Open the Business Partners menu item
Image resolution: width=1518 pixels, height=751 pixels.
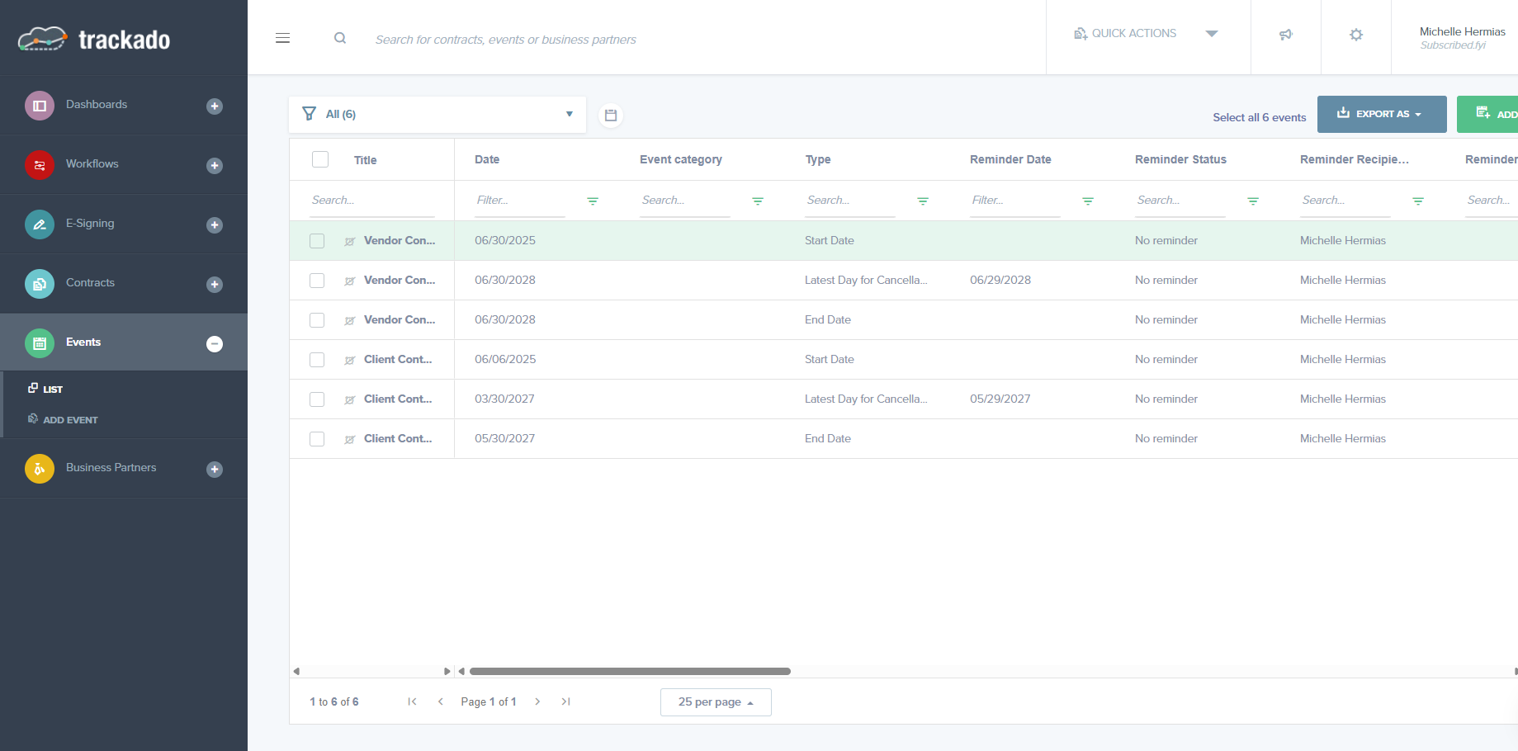pos(111,467)
